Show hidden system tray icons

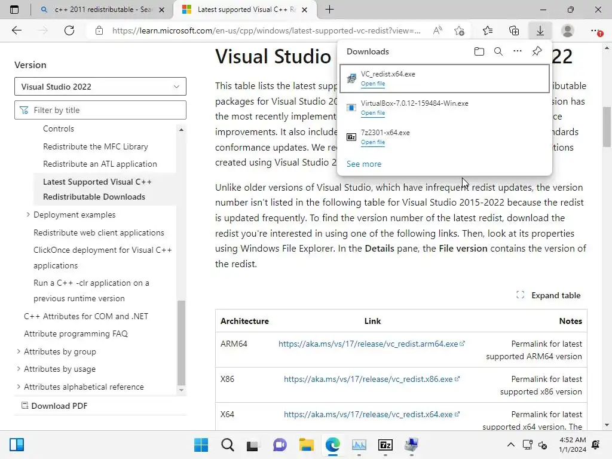click(x=510, y=445)
